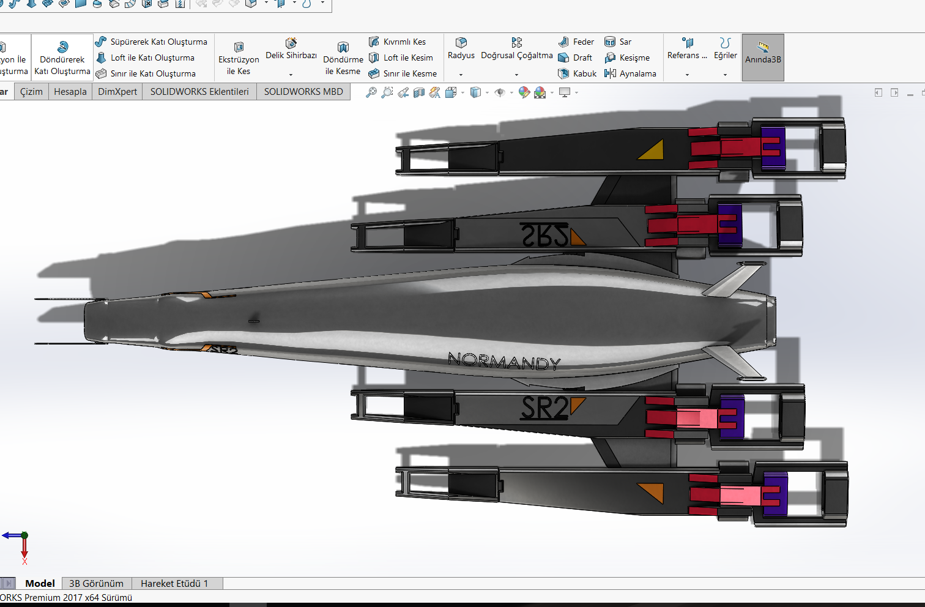Open Dynamic Annotation Views icon
This screenshot has height=607, width=925.
[x=435, y=92]
